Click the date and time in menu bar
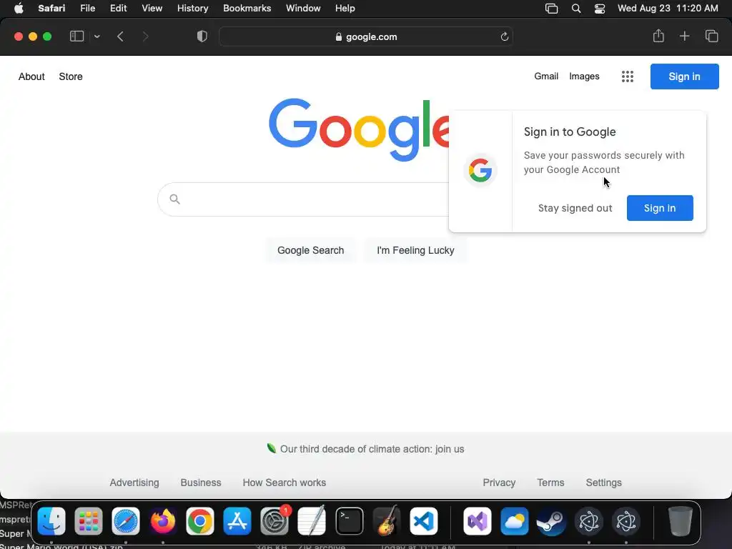Screen dimensions: 732x549 point(668,8)
